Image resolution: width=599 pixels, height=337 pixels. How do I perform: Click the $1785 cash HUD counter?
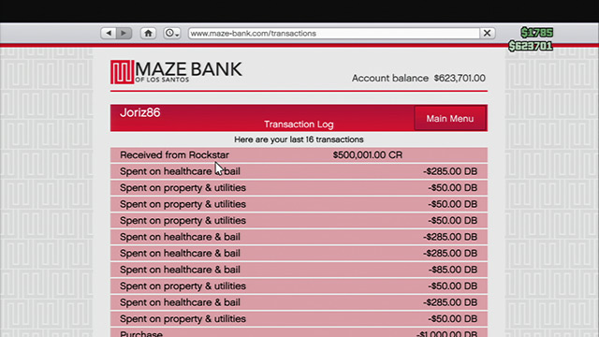click(x=536, y=33)
